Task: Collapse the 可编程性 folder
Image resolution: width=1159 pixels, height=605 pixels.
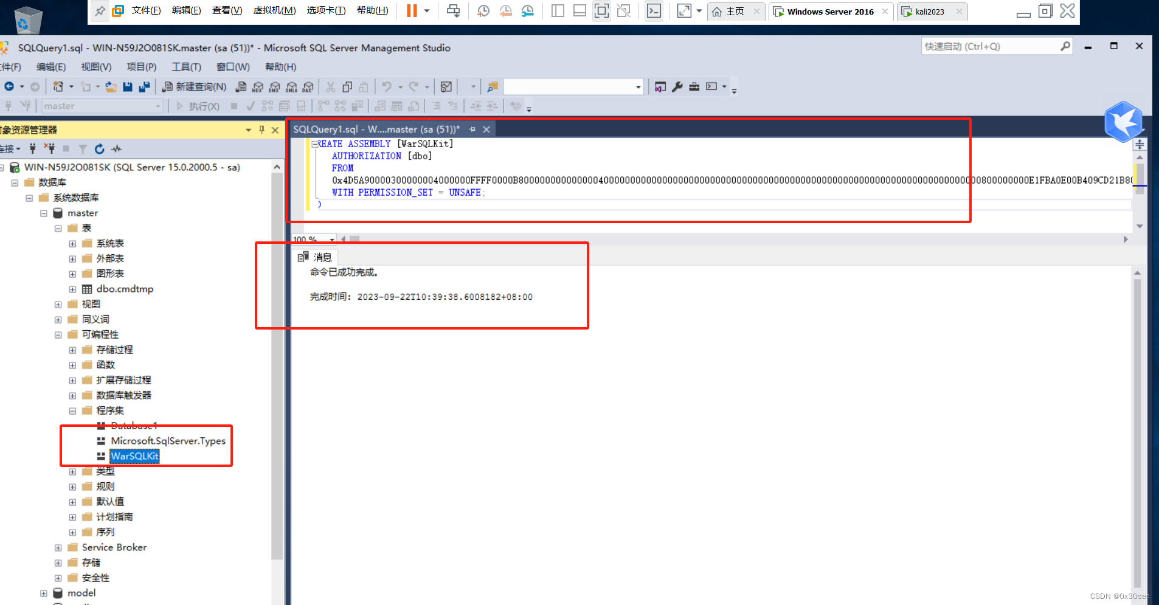Action: (x=58, y=335)
